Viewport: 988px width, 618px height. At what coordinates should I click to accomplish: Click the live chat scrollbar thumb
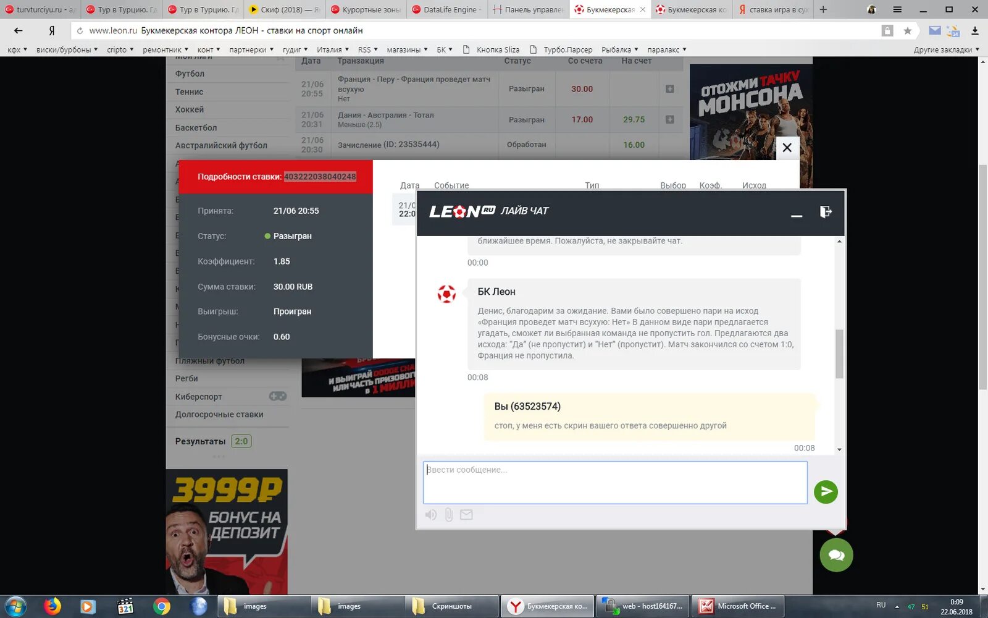(839, 353)
